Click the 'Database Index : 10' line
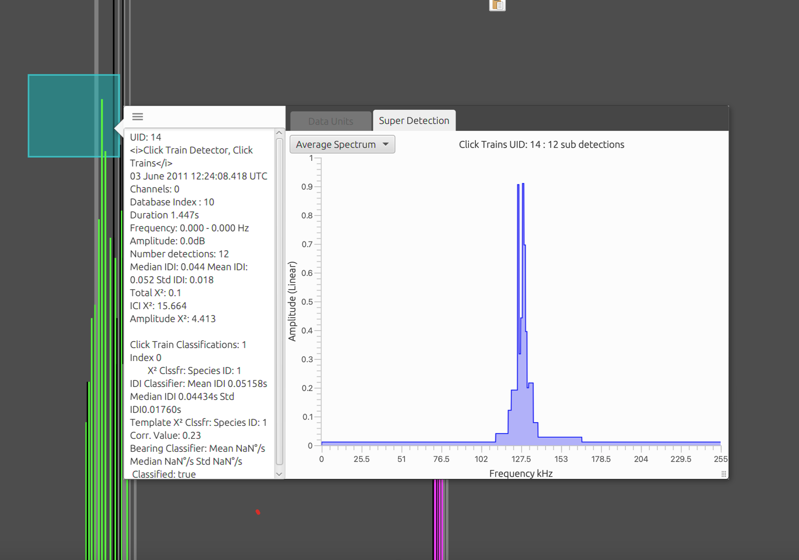 click(x=172, y=202)
